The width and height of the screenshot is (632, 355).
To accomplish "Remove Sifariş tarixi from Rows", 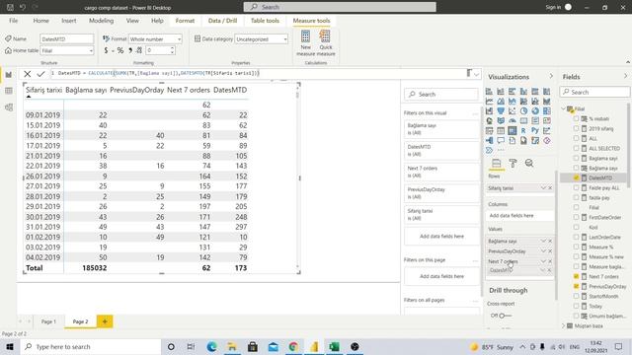I will click(550, 188).
